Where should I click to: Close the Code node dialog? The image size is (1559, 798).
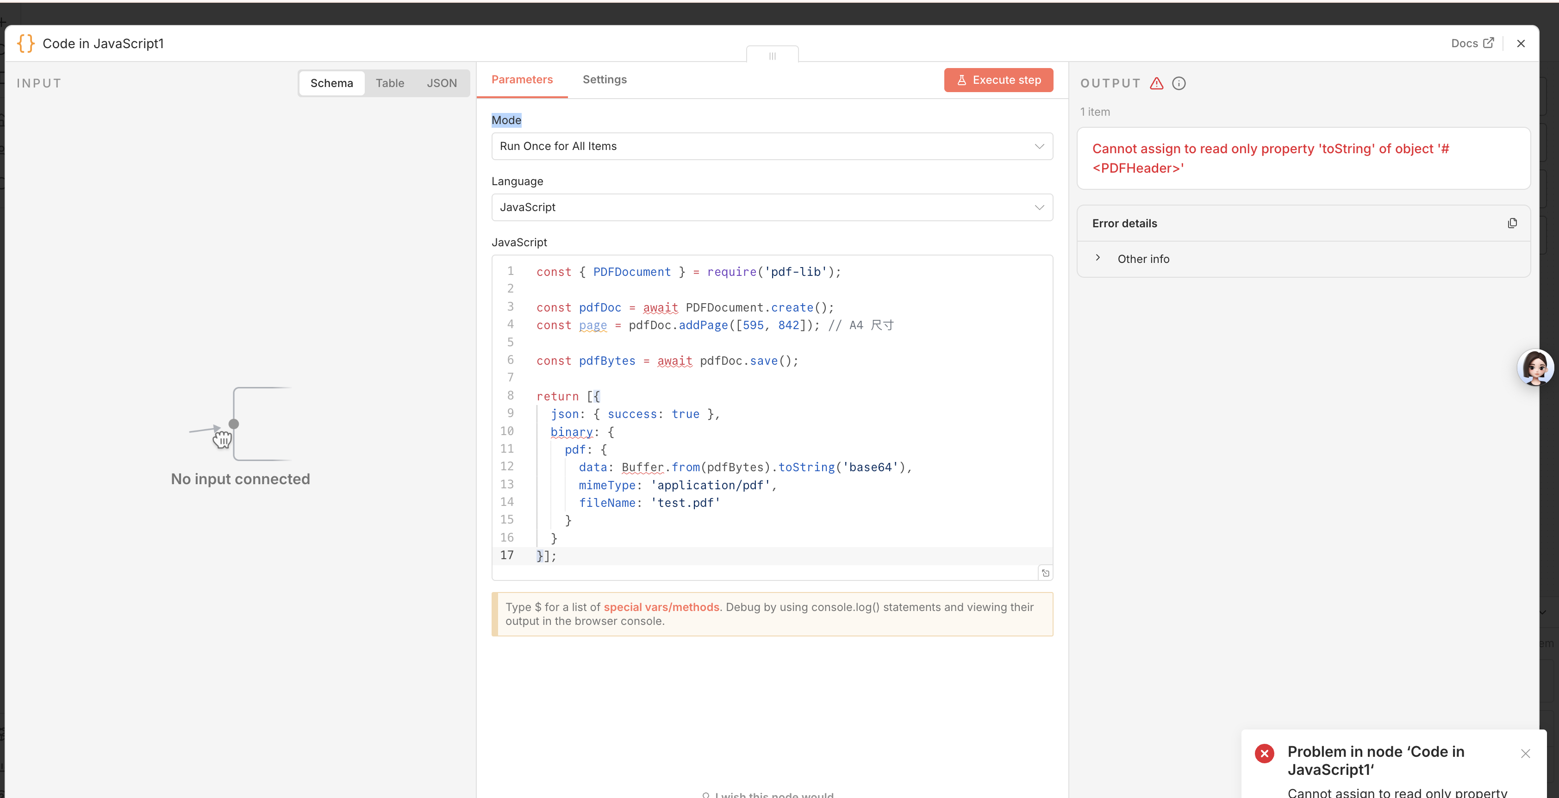tap(1520, 44)
